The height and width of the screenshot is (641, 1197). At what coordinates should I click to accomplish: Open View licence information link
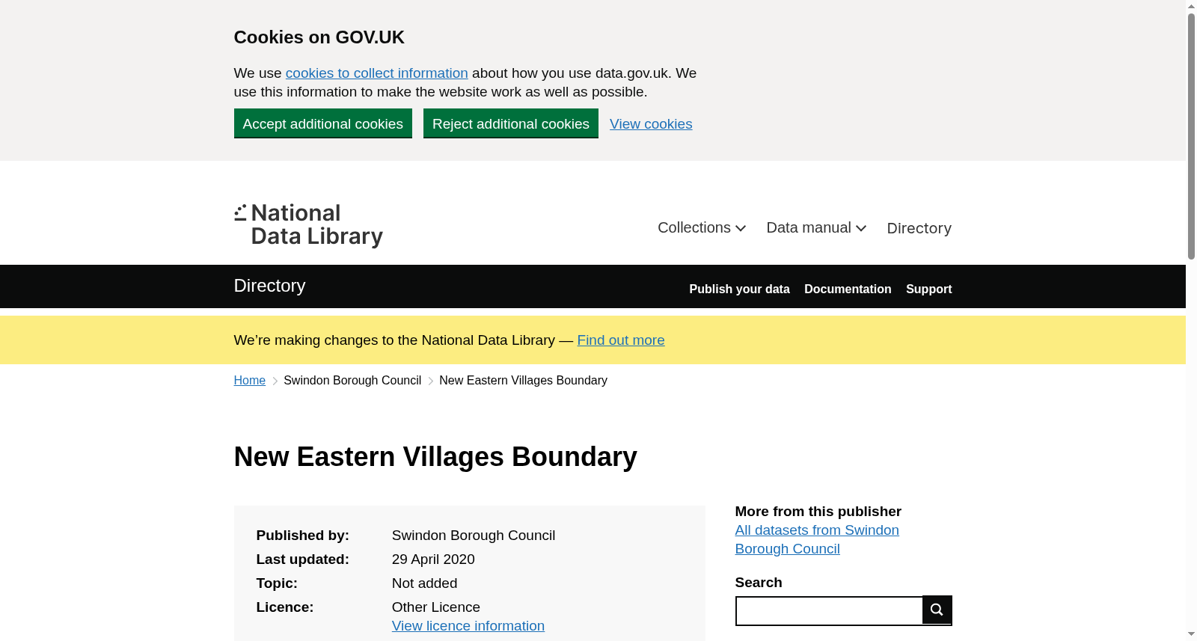point(468,626)
